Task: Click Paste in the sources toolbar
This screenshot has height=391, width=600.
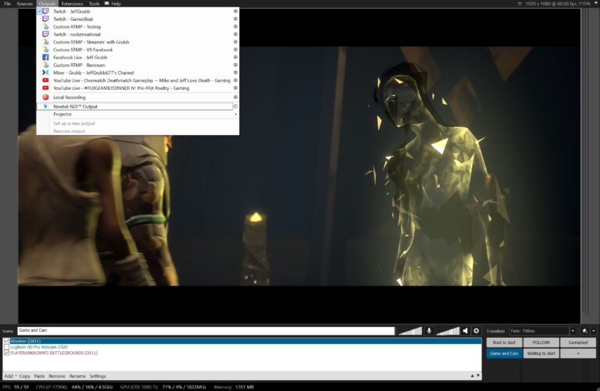Action: 39,376
